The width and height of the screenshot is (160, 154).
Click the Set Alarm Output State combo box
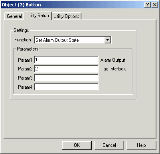pos(73,40)
